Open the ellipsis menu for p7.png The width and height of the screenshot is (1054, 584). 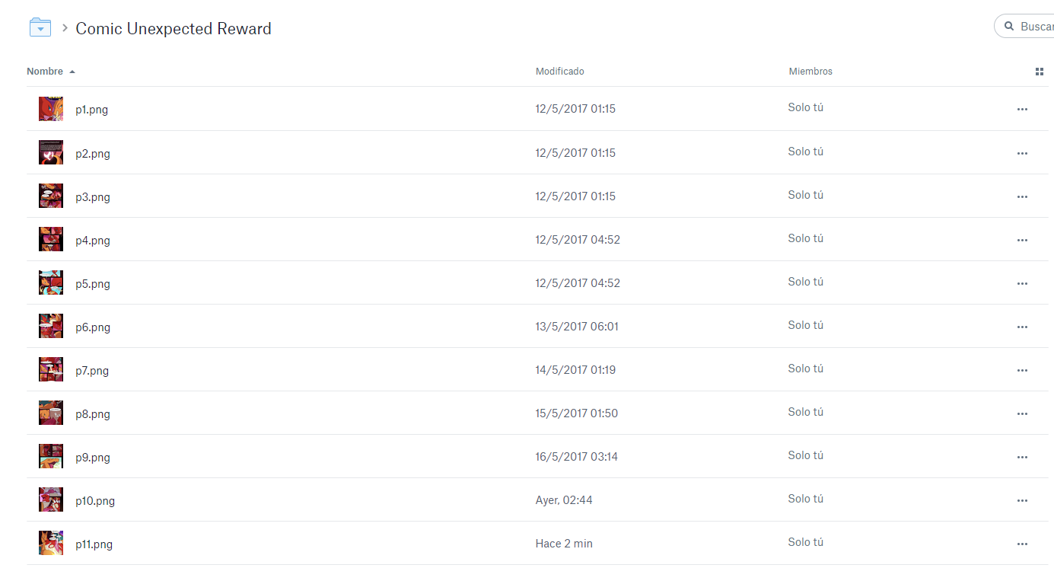pos(1022,371)
